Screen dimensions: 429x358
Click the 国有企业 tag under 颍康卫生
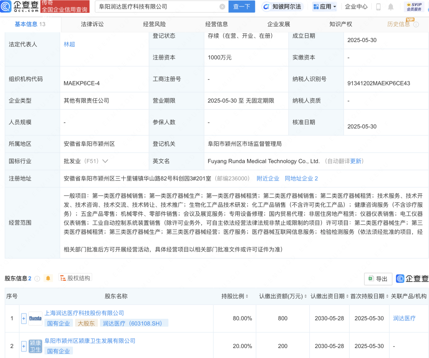tap(59, 351)
